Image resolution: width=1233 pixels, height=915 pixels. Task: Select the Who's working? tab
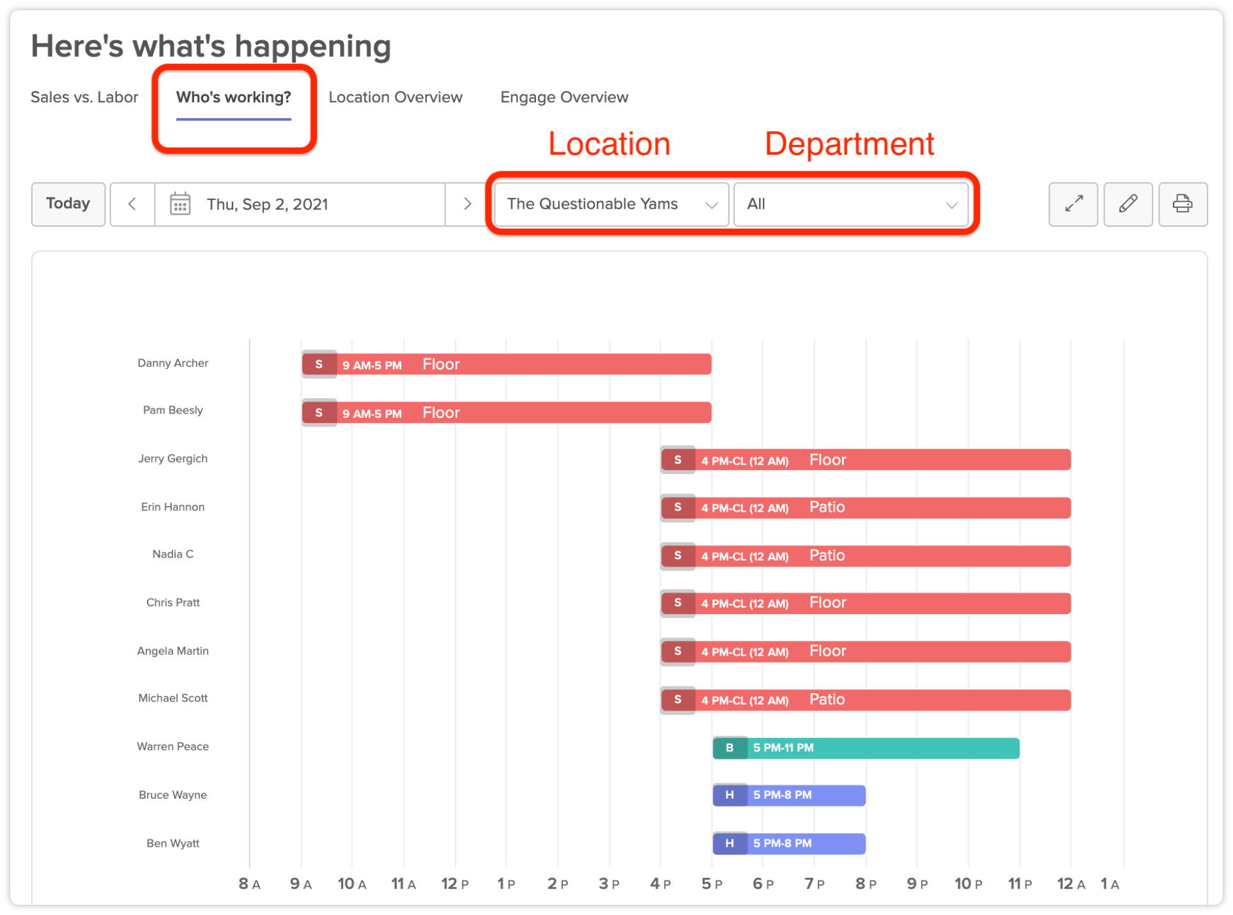tap(233, 97)
